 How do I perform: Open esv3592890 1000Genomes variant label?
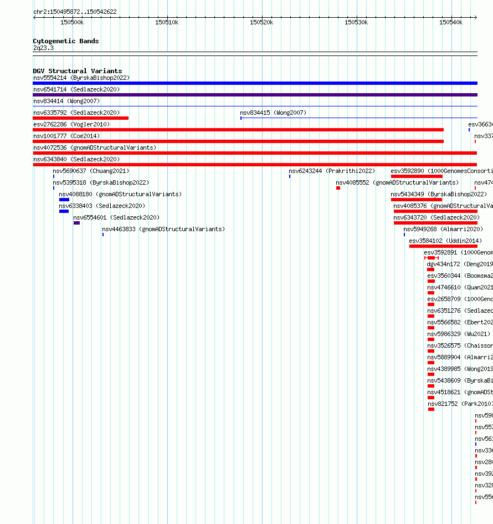coord(441,171)
